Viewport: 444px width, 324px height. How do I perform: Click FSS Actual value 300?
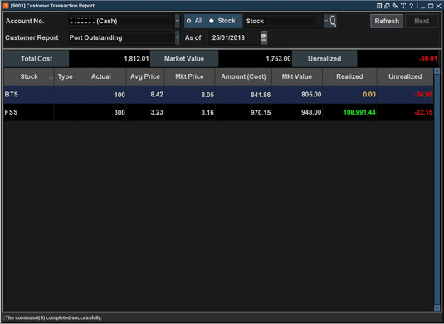(x=120, y=113)
